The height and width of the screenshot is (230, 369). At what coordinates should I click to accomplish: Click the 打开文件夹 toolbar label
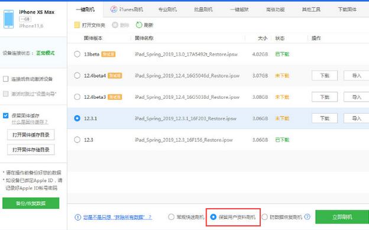(93, 25)
